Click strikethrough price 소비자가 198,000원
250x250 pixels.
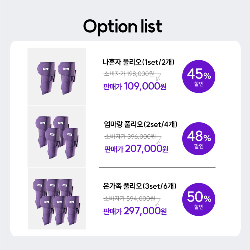point(129,74)
